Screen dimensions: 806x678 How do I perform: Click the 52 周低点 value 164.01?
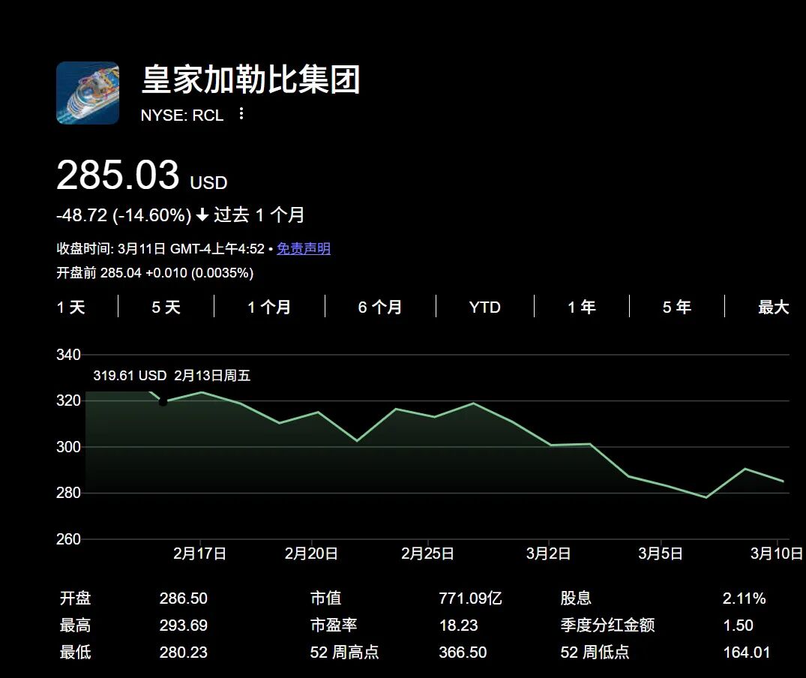[x=747, y=652]
